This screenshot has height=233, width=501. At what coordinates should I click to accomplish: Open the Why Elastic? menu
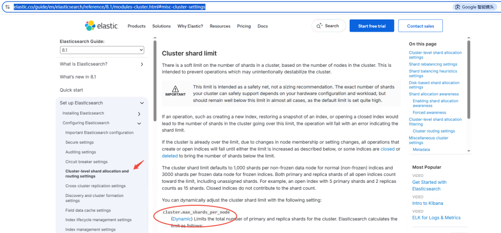click(x=190, y=26)
